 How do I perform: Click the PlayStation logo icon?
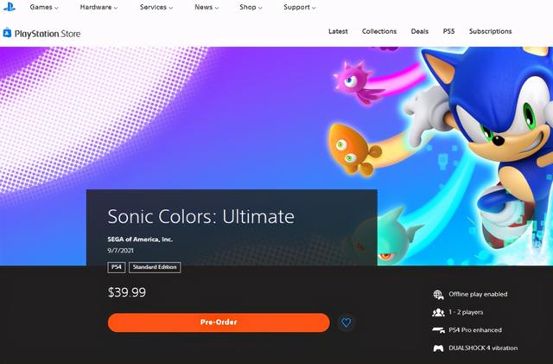tap(10, 7)
